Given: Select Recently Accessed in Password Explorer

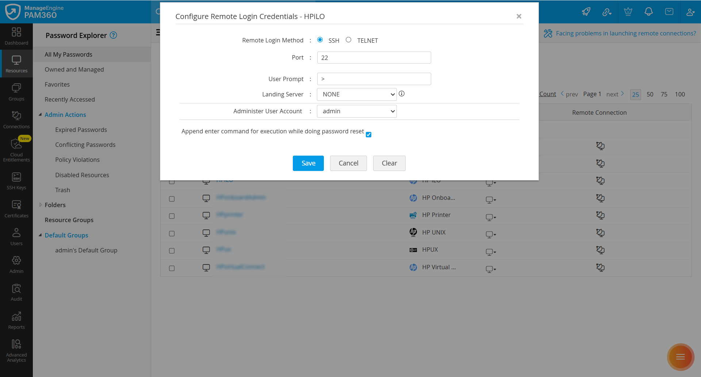Looking at the screenshot, I should 70,99.
